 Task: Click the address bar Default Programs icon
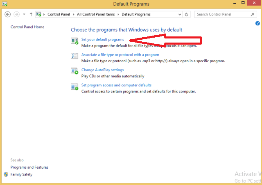click(x=38, y=14)
